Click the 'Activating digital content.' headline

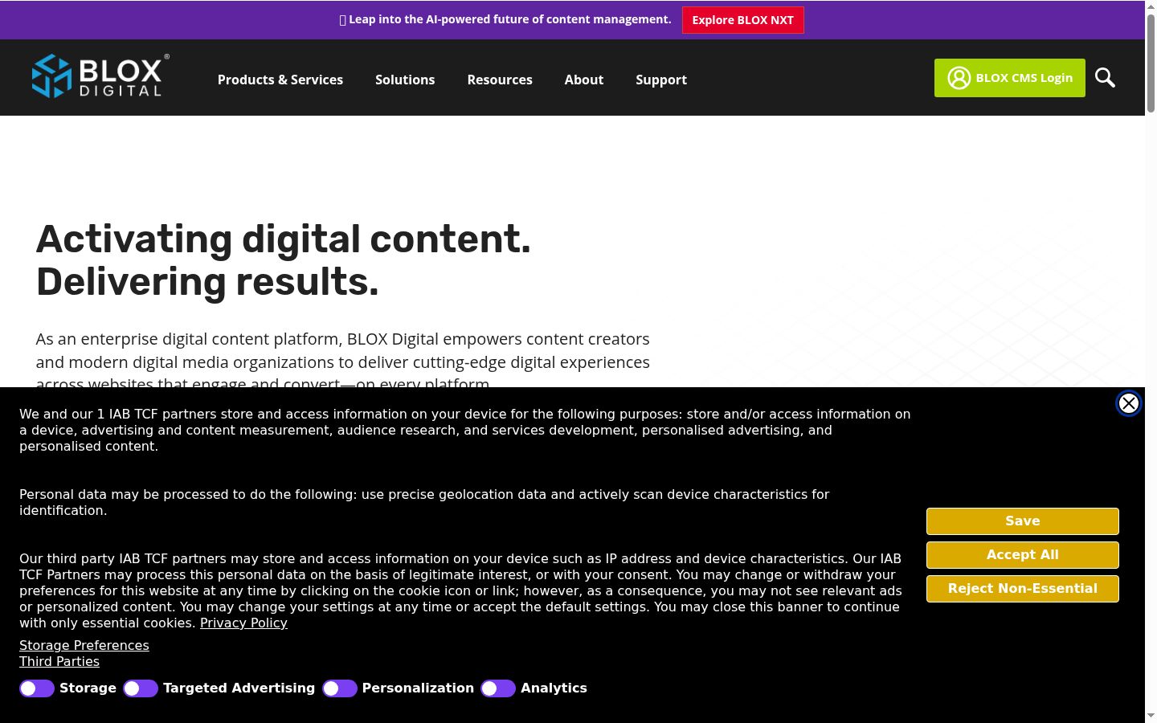(284, 239)
